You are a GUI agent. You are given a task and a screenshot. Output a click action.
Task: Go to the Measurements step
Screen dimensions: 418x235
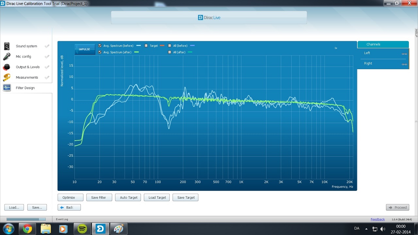pos(26,77)
